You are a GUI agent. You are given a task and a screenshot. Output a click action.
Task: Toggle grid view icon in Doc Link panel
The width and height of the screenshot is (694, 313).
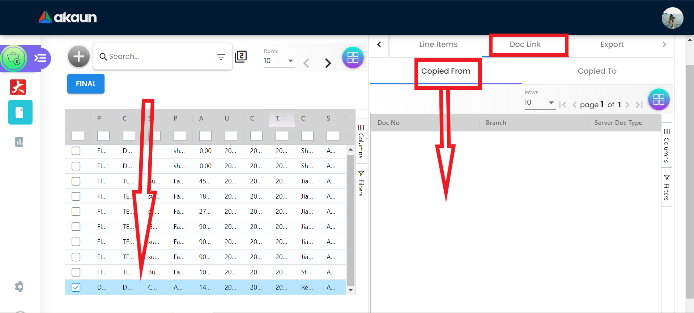(659, 99)
